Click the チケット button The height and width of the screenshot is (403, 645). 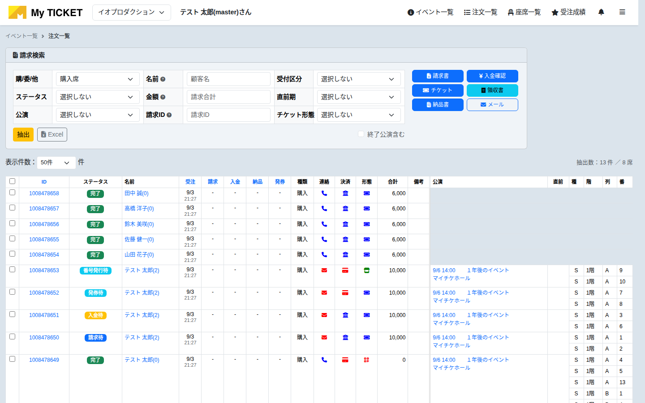tap(438, 90)
